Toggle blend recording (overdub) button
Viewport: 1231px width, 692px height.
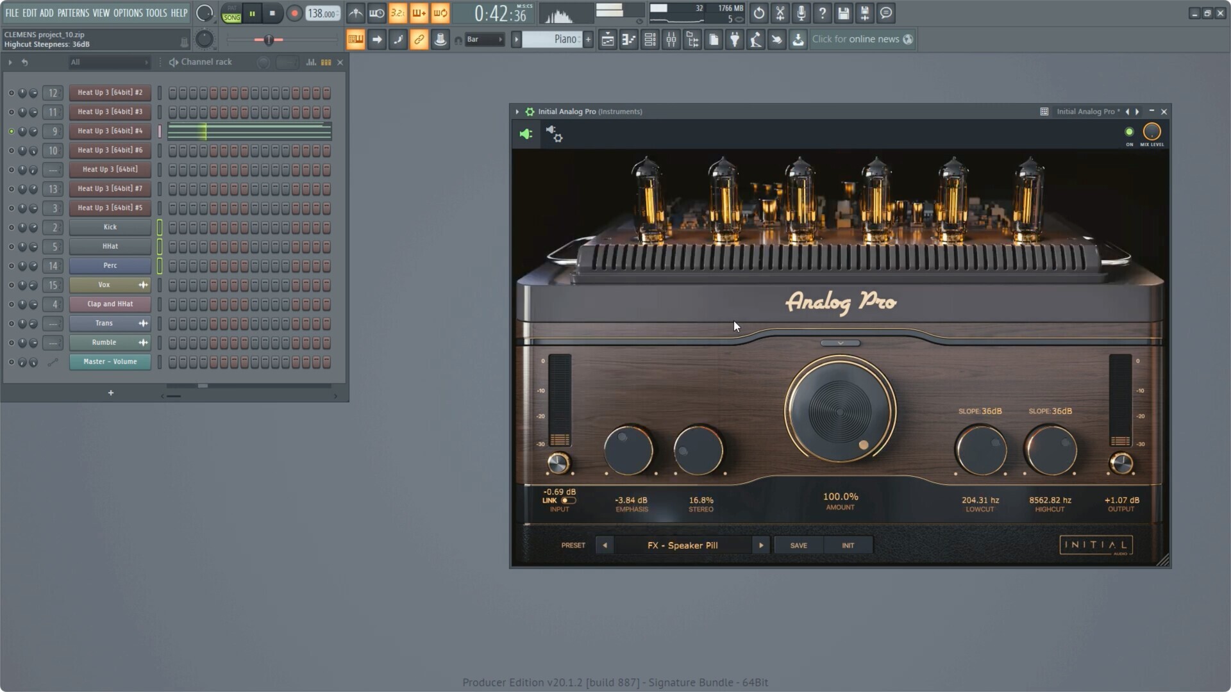(x=419, y=13)
